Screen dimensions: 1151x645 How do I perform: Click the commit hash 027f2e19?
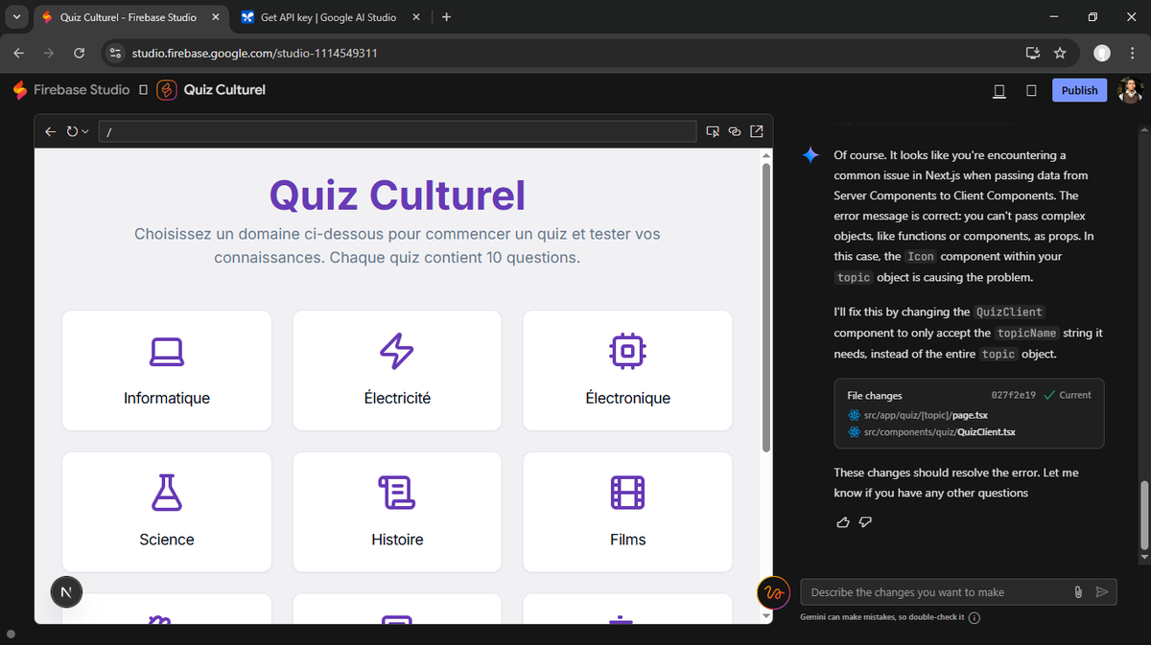tap(1013, 395)
